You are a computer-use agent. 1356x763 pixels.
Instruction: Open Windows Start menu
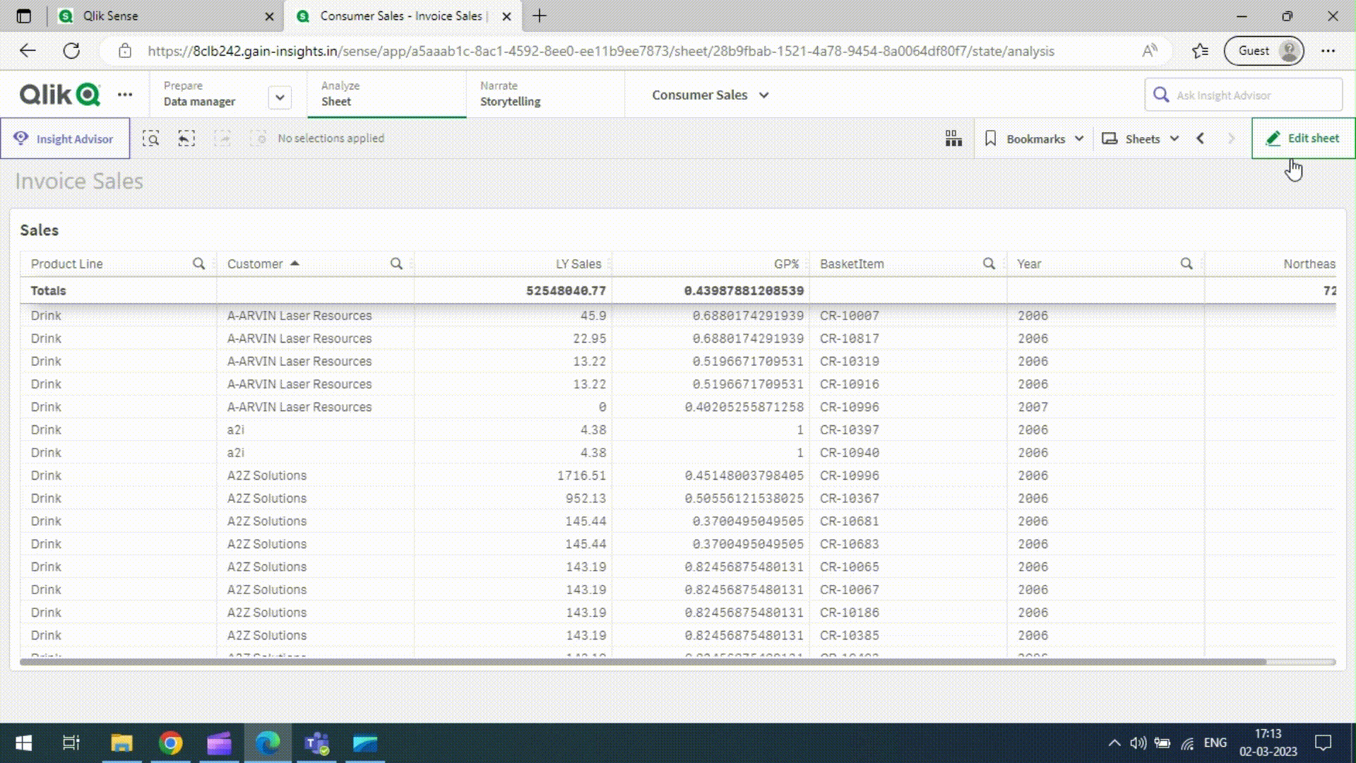click(23, 743)
